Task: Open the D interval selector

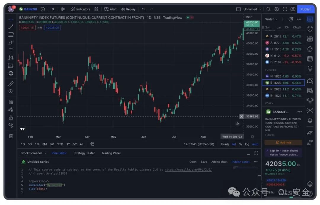Action: click(53, 9)
